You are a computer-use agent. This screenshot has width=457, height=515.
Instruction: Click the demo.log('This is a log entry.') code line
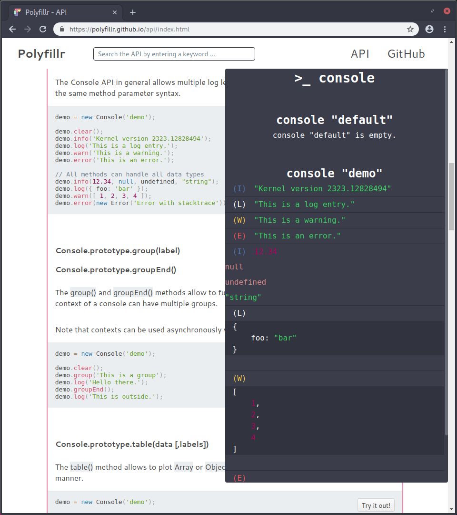pos(116,146)
